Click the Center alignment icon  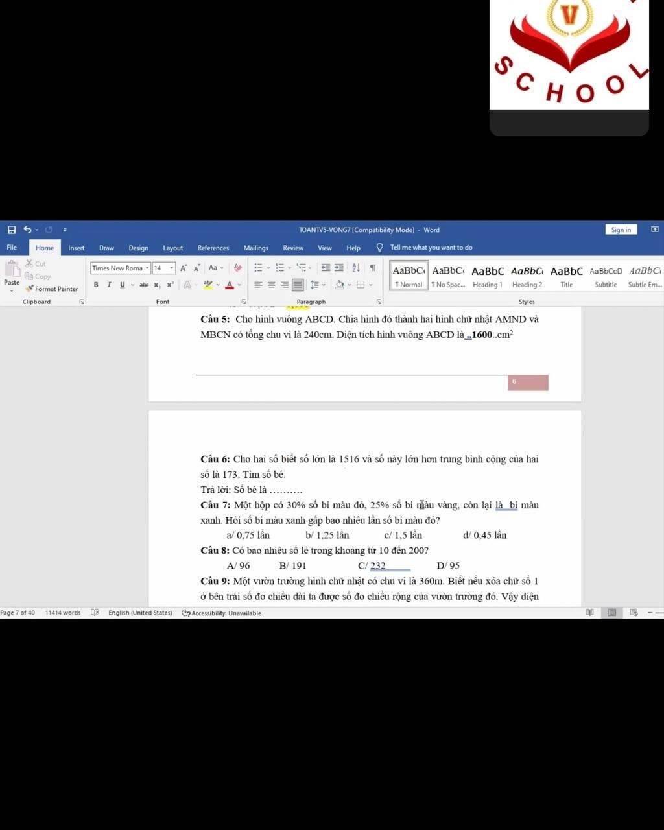pyautogui.click(x=271, y=285)
